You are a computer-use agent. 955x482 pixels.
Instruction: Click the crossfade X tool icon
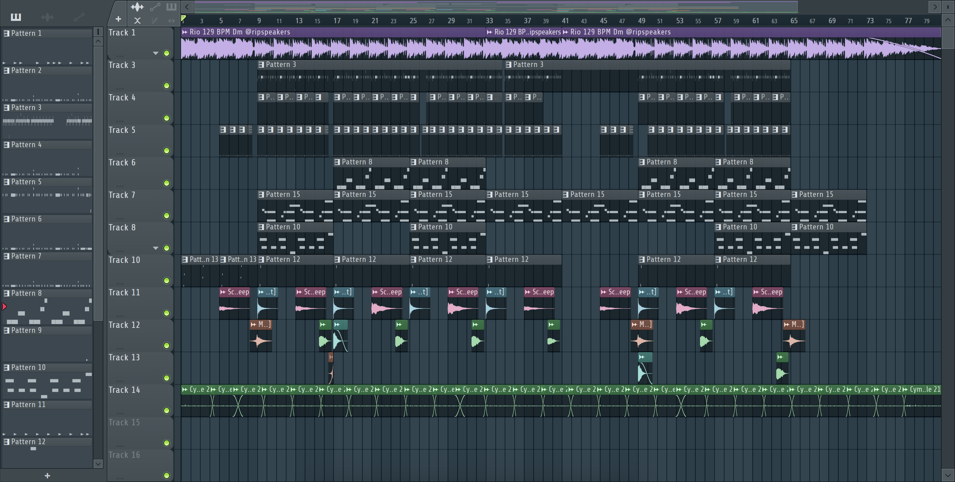(x=137, y=21)
